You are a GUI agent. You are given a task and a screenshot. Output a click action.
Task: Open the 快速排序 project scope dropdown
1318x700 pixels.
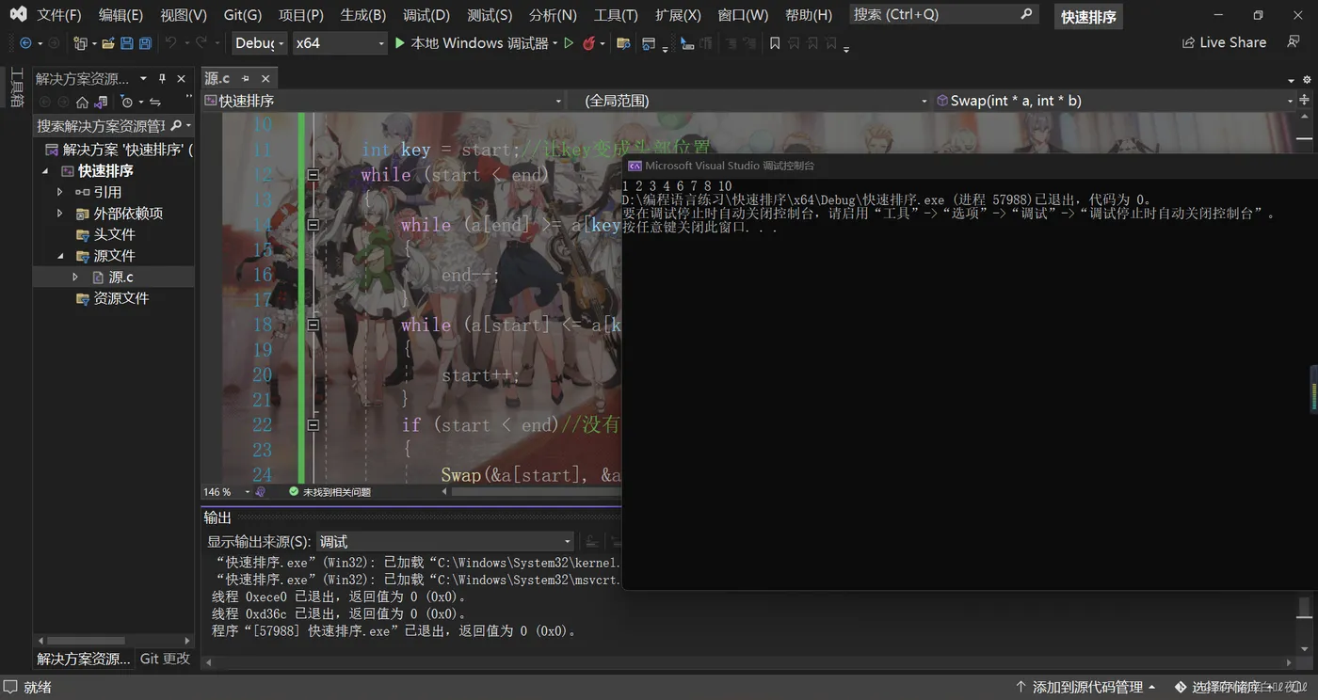pyautogui.click(x=383, y=101)
